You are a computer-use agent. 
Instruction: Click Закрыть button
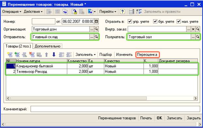pos(194,118)
